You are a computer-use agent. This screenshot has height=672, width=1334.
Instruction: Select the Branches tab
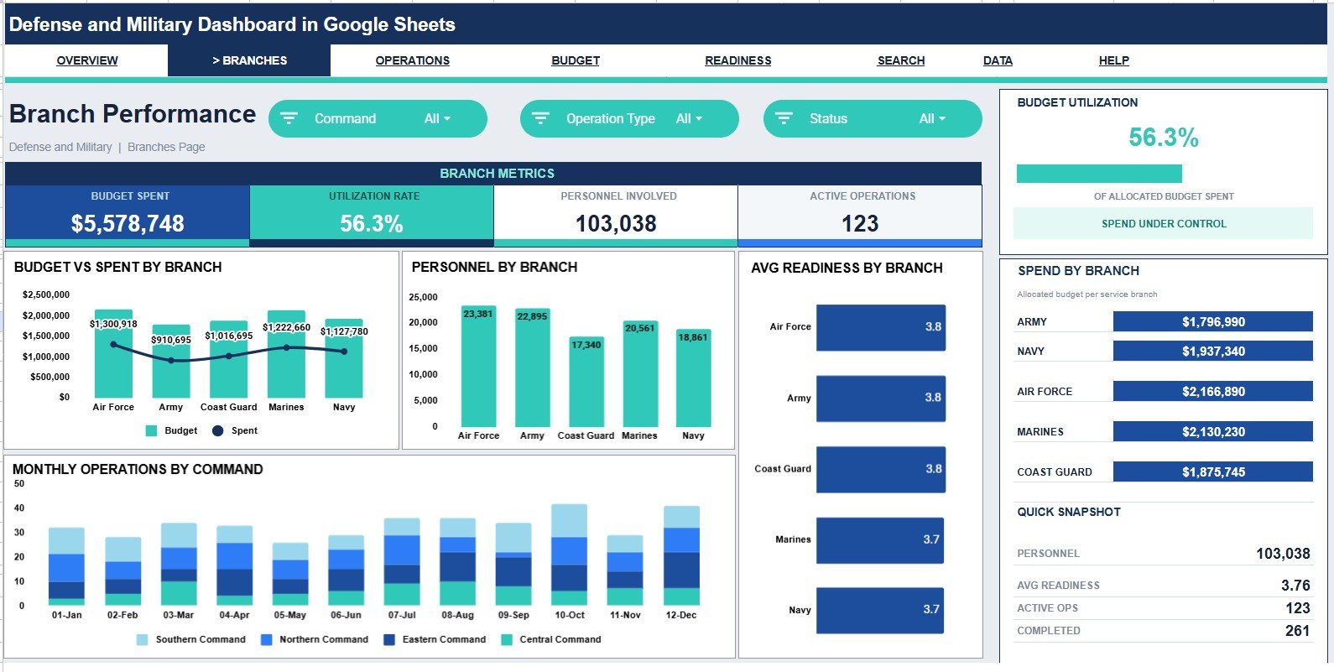tap(249, 60)
